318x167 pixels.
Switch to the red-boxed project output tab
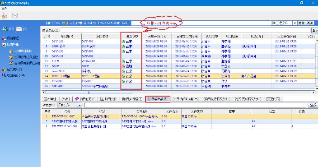tap(158, 99)
